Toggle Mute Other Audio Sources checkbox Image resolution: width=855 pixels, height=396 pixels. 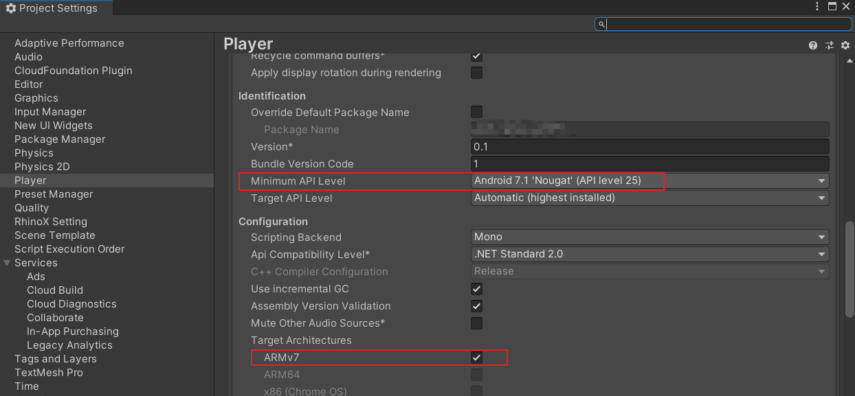click(x=476, y=323)
